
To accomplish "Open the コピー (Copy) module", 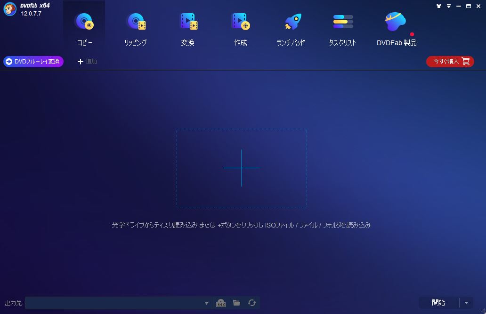I will 84,28.
